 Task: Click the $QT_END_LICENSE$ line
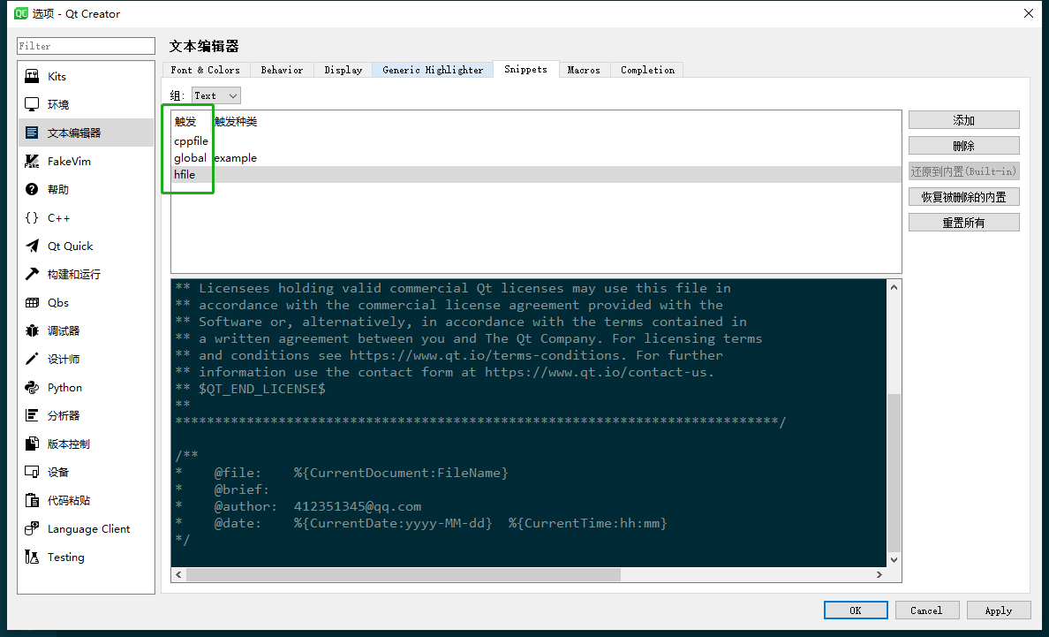(250, 389)
